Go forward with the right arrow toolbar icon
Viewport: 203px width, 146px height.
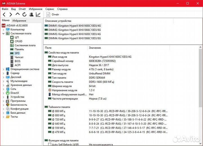point(11,14)
